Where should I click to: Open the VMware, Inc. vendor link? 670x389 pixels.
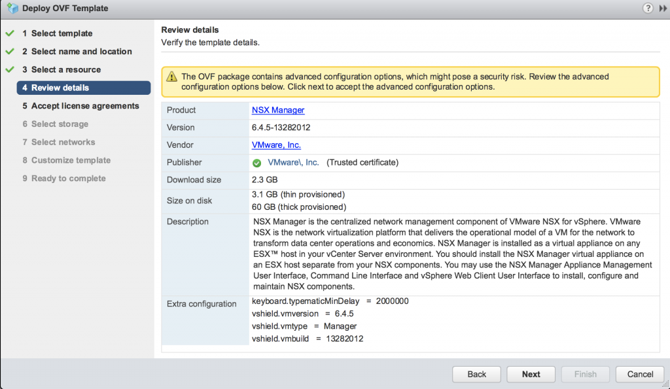[276, 144]
